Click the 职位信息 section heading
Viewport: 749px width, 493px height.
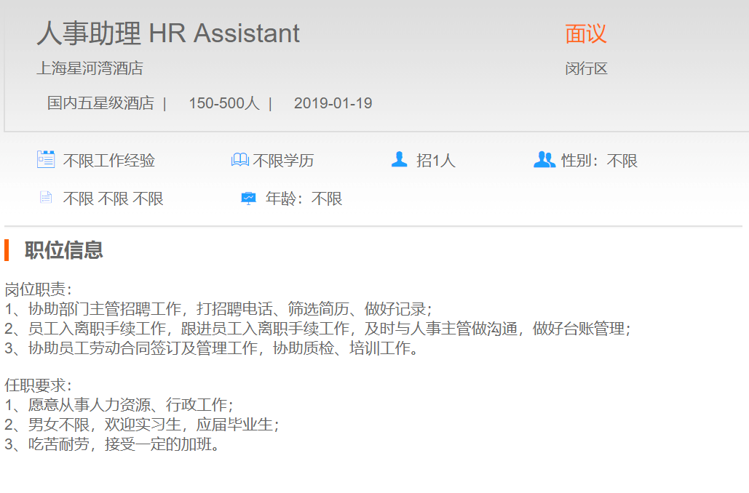click(x=64, y=250)
